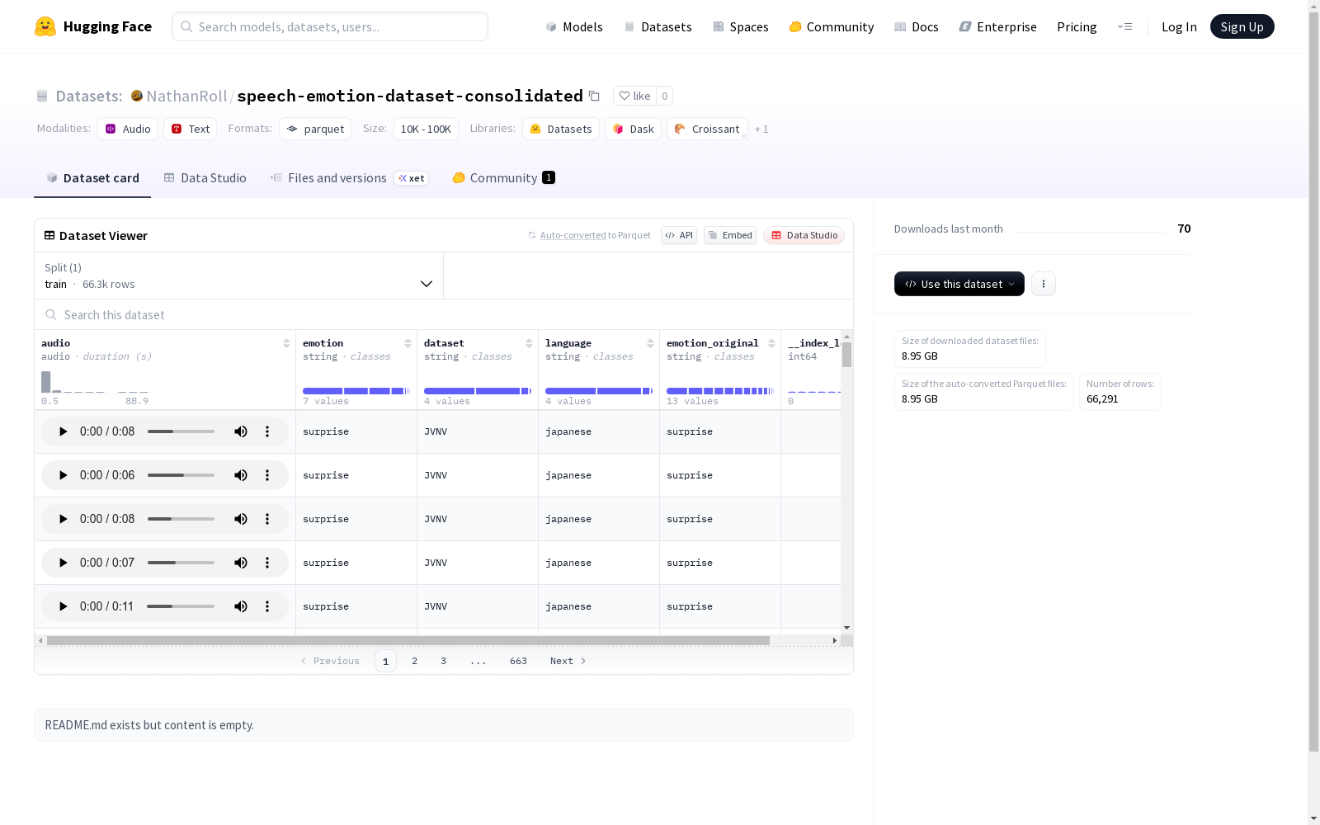The image size is (1320, 825).
Task: Click the Log In link
Action: pos(1179,26)
